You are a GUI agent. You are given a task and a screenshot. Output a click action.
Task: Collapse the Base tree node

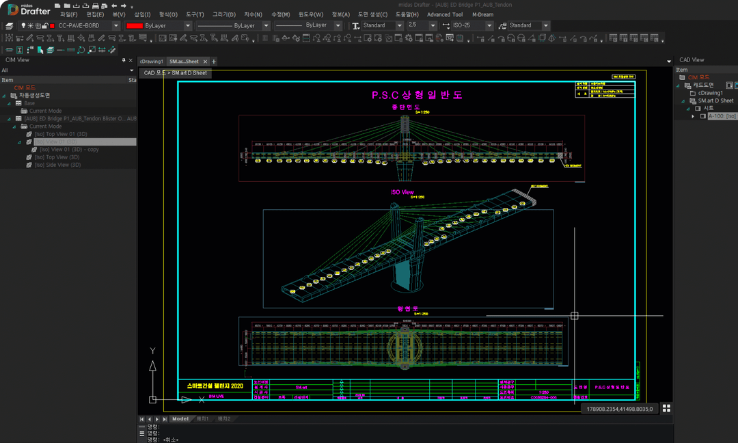tap(9, 103)
